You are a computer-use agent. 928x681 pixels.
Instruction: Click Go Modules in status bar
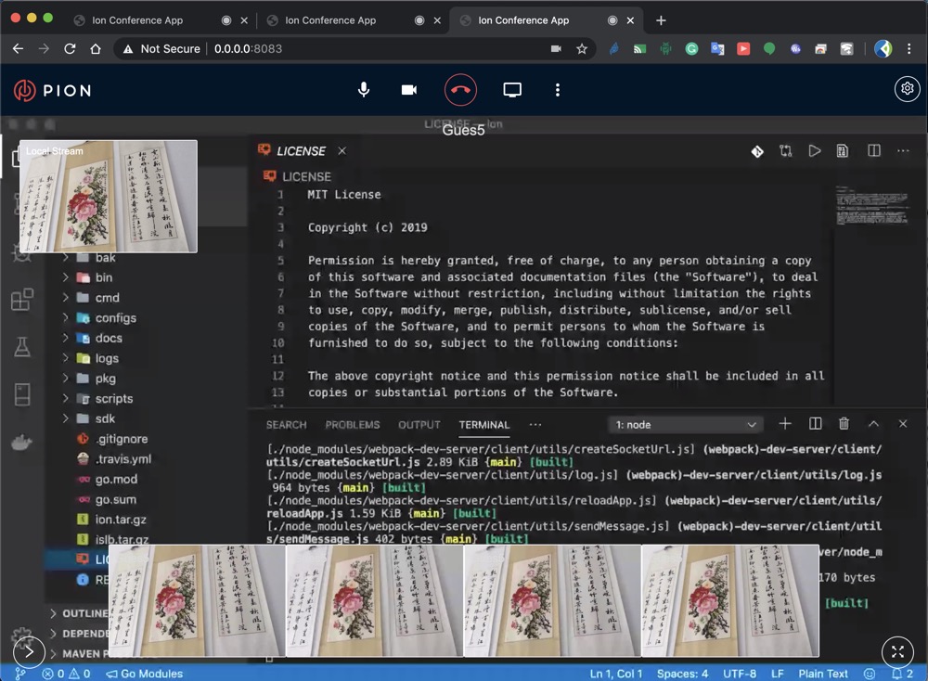[145, 674]
